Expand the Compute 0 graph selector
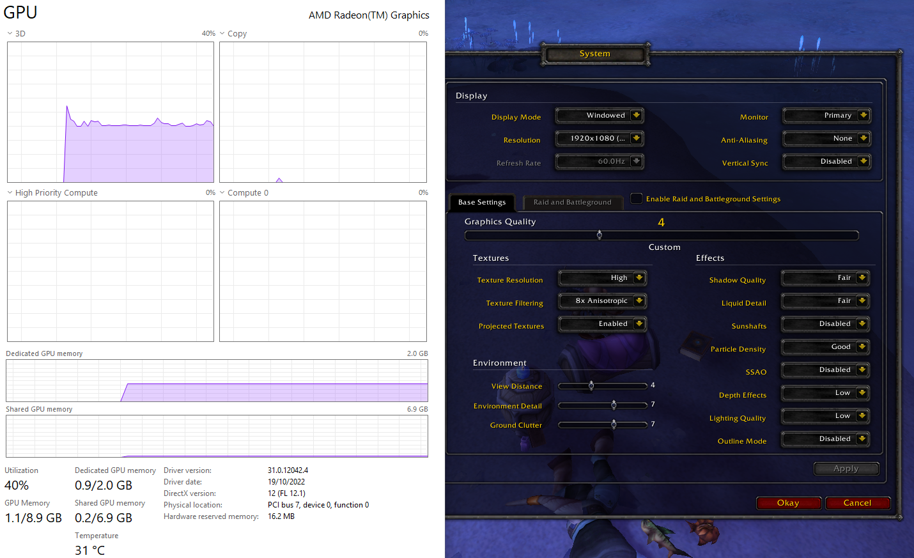This screenshot has width=914, height=558. pos(222,192)
